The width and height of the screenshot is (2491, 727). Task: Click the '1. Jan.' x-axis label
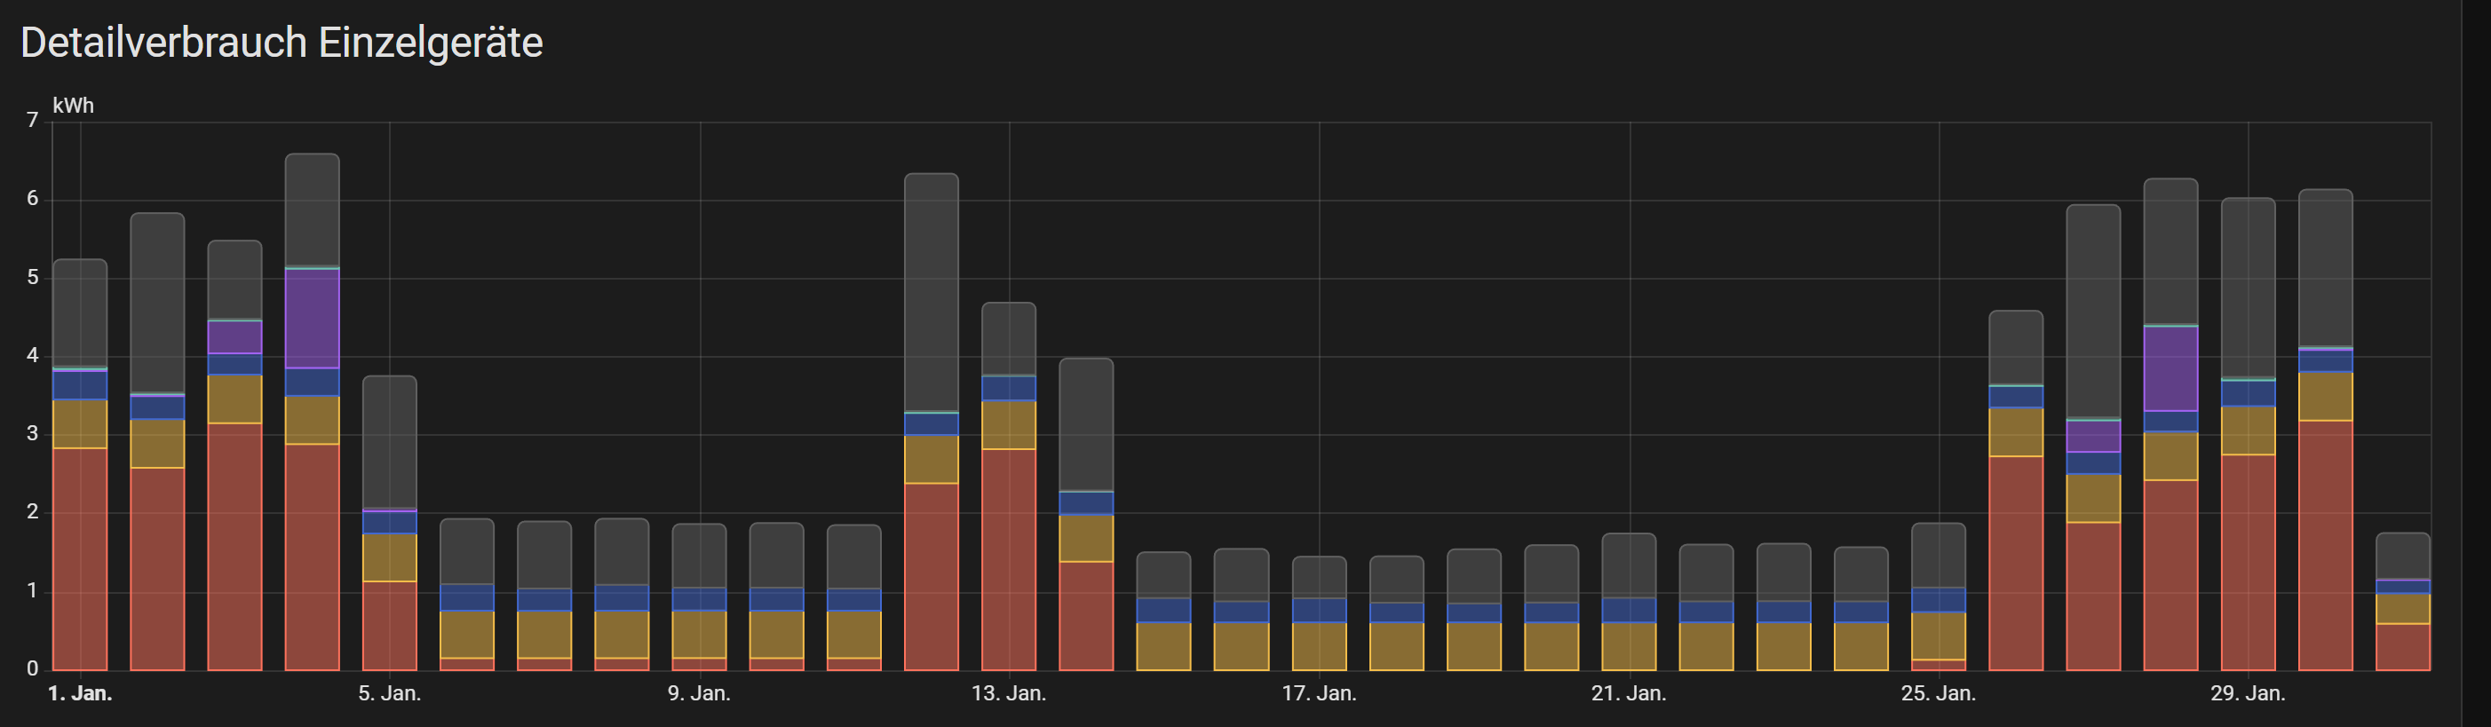(80, 693)
